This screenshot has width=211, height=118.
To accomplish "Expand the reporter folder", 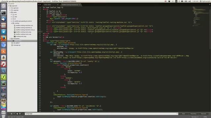I will pos(10,10).
